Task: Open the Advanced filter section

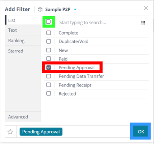Action: tap(23, 117)
